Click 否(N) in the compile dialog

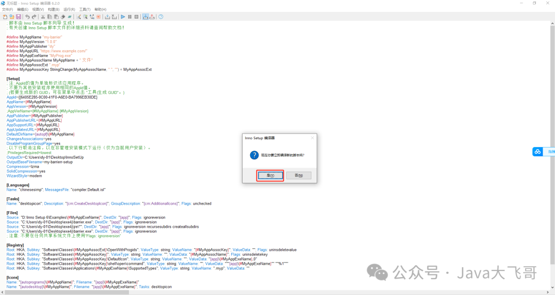[299, 175]
